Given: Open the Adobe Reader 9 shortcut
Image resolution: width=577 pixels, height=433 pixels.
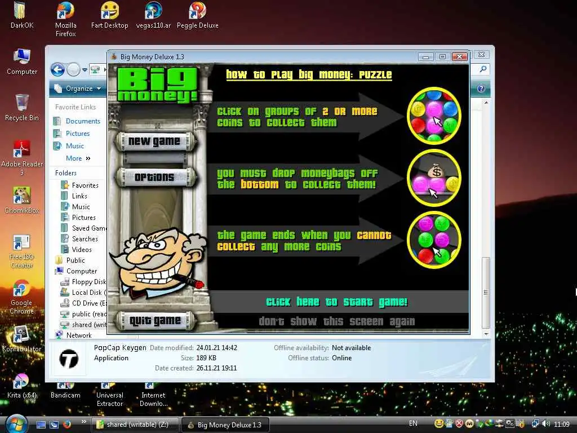Looking at the screenshot, I should click(x=22, y=158).
